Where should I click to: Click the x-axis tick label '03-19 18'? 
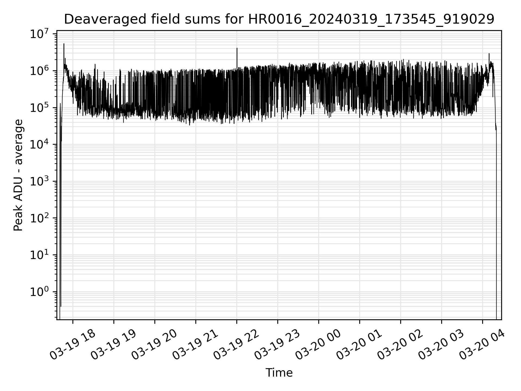[72, 345]
